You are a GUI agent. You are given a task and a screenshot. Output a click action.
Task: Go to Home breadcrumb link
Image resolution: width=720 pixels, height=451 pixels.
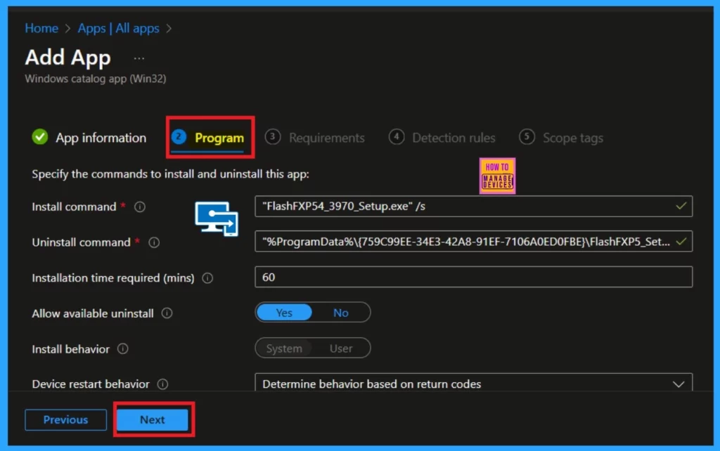pos(41,28)
